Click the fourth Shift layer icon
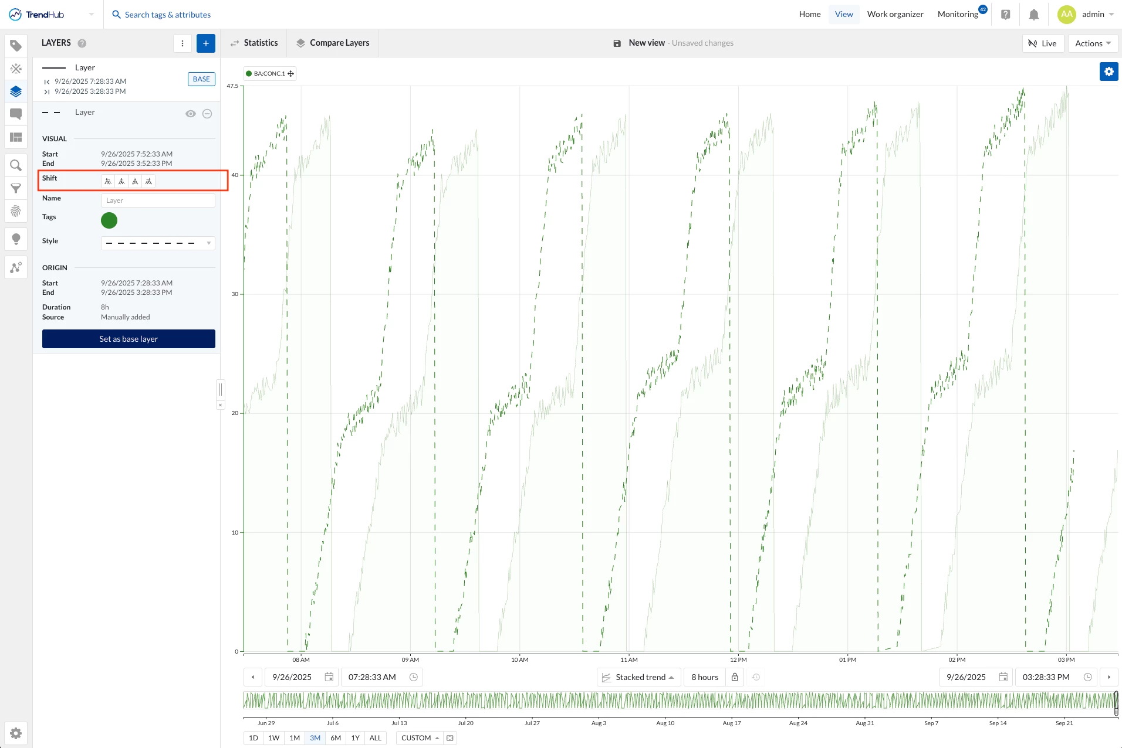Image resolution: width=1122 pixels, height=748 pixels. pyautogui.click(x=148, y=182)
